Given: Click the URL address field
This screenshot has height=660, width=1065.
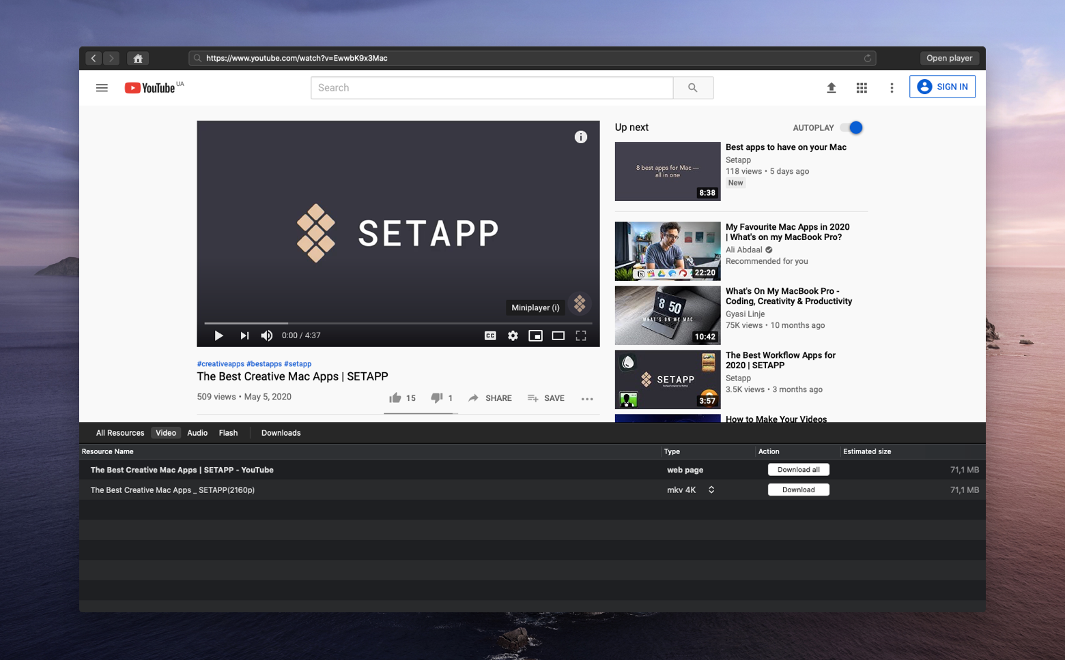Looking at the screenshot, I should [532, 59].
